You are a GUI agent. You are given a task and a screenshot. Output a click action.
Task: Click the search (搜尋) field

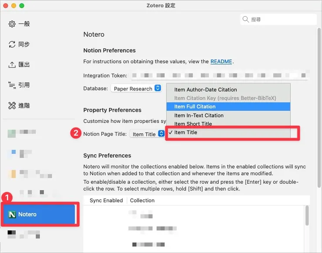pyautogui.click(x=278, y=19)
